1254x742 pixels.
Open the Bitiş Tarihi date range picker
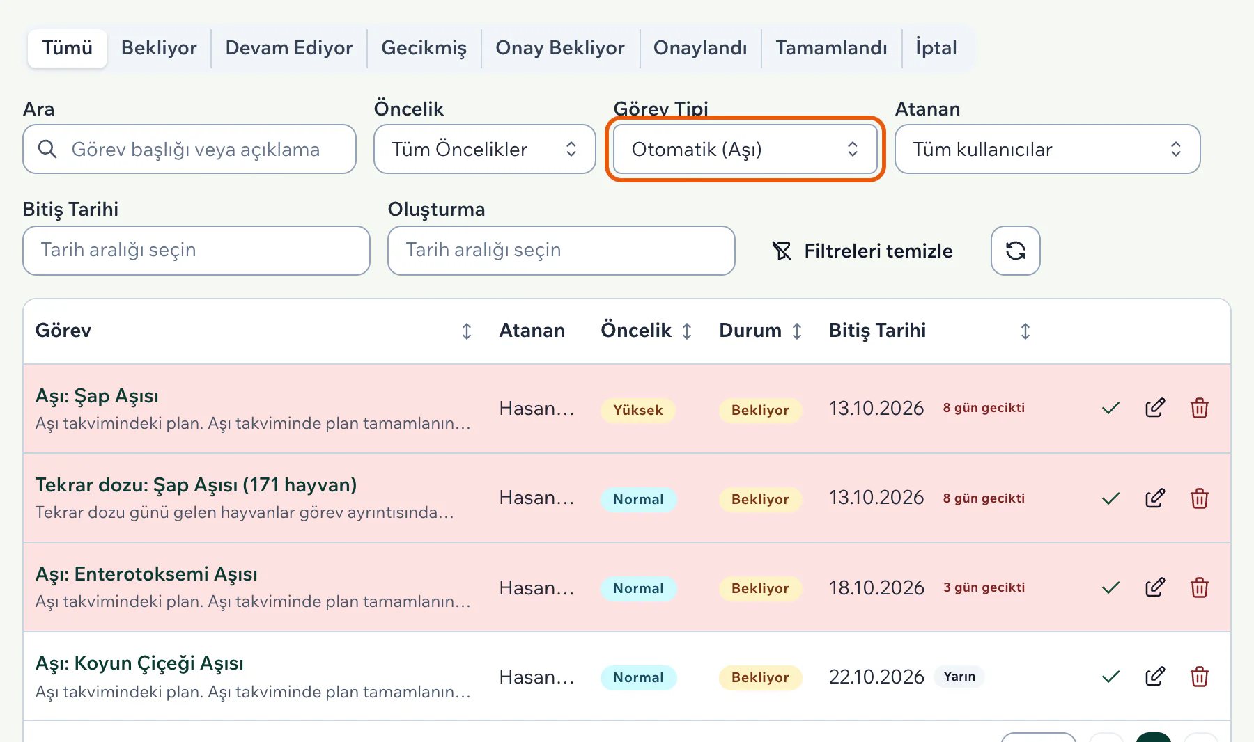196,251
